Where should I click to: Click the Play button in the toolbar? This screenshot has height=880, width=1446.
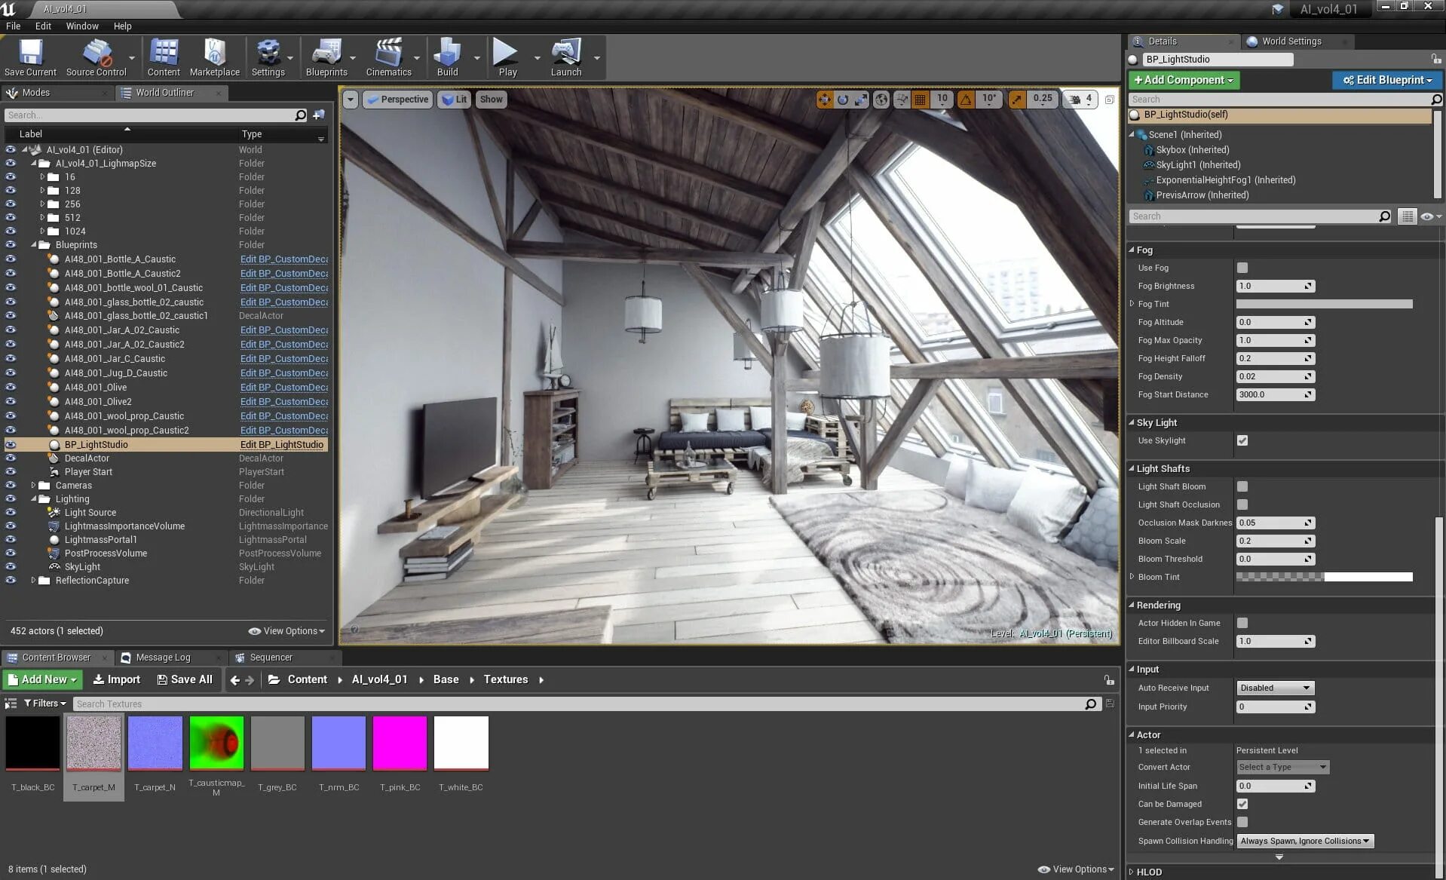506,53
